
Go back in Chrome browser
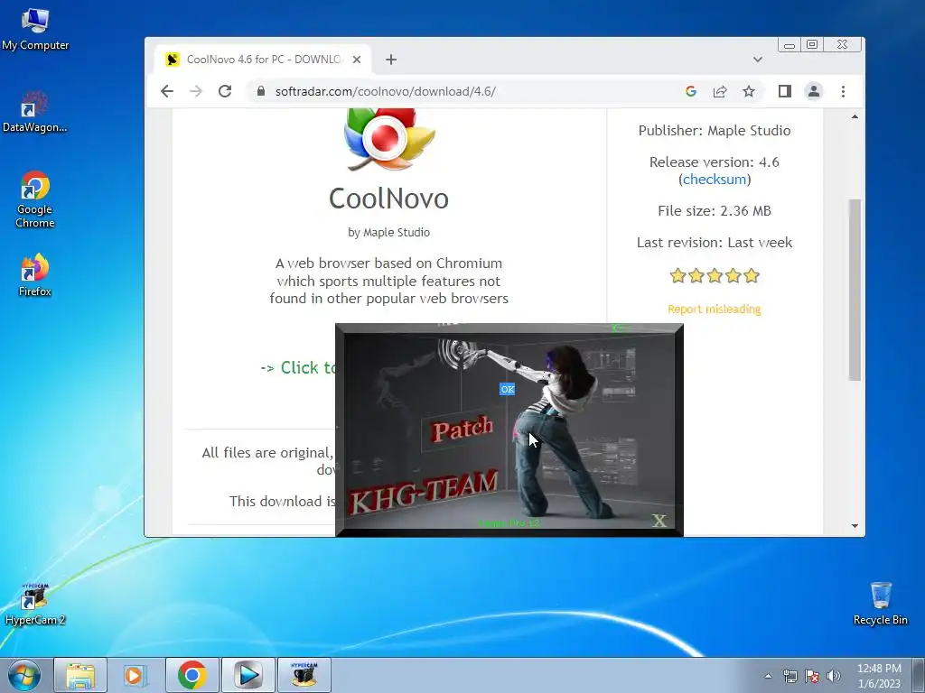[167, 91]
